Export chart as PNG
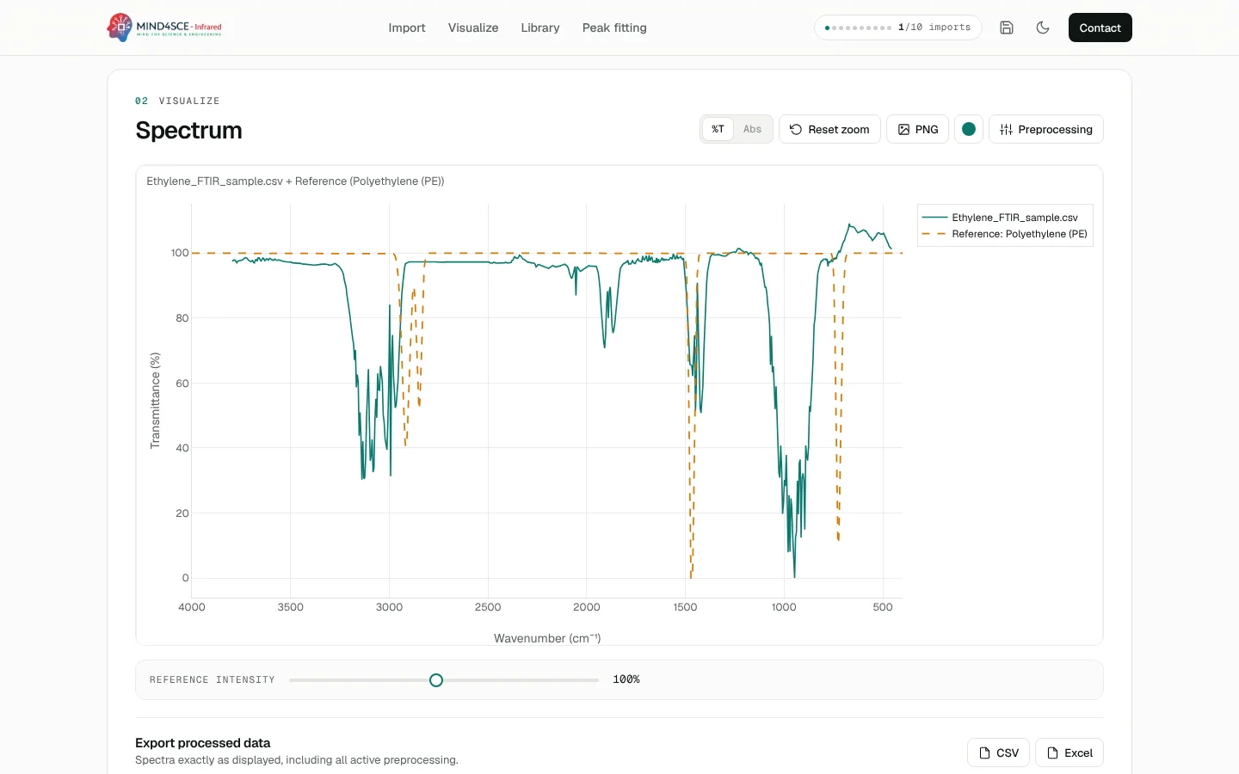 (917, 129)
